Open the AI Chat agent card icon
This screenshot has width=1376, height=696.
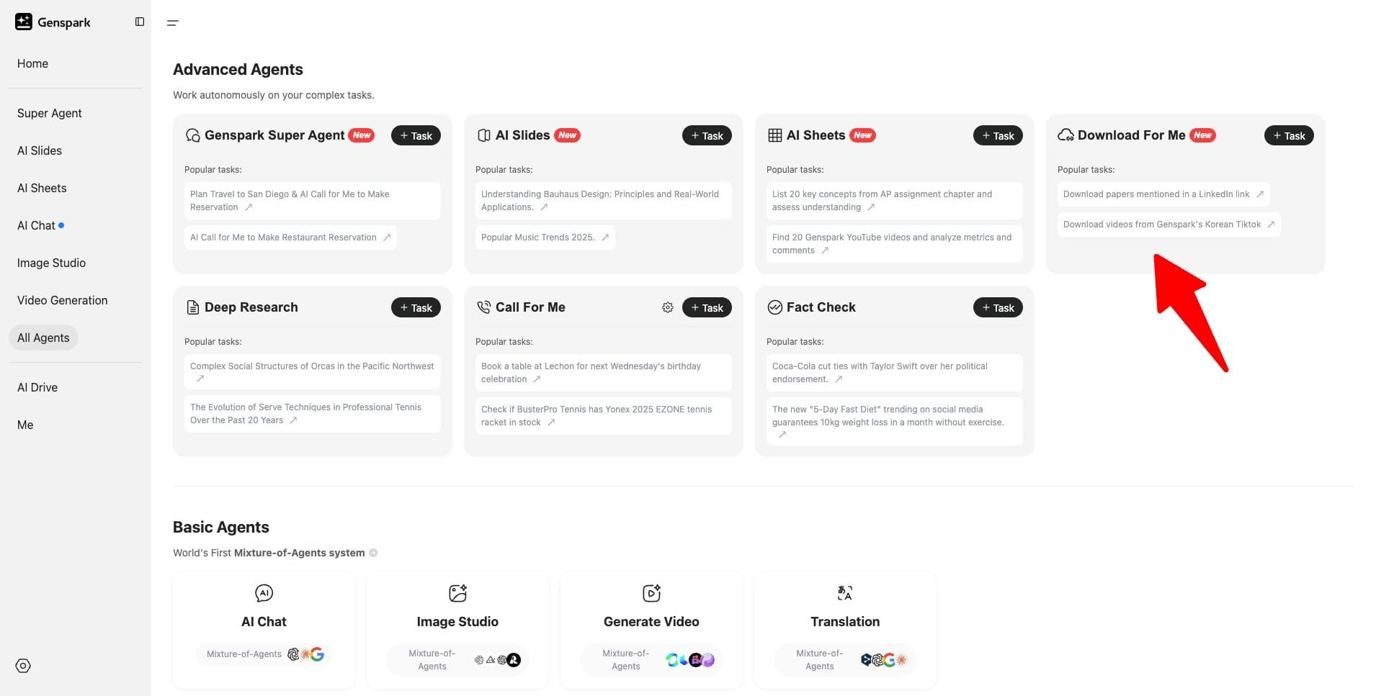pyautogui.click(x=264, y=593)
